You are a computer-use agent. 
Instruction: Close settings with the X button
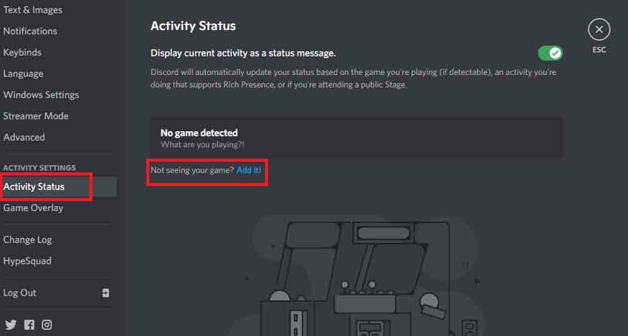click(x=599, y=29)
